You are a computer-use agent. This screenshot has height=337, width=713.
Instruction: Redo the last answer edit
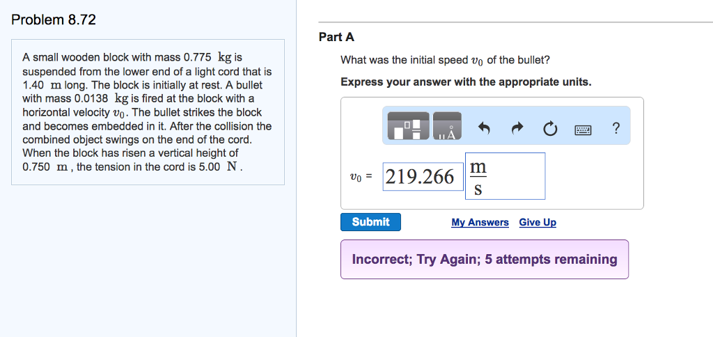tap(517, 129)
